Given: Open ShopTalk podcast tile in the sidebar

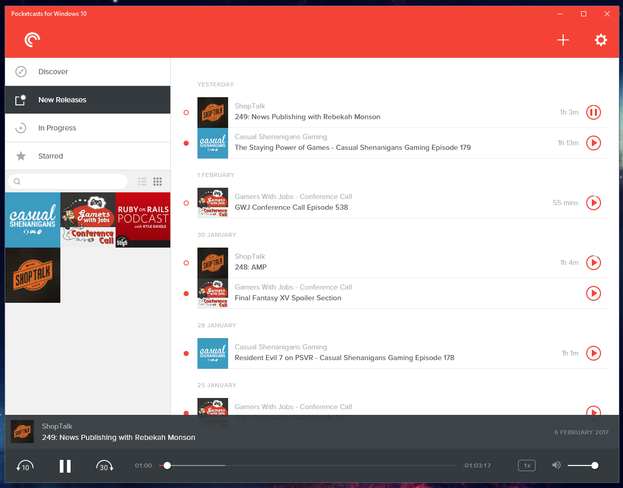Looking at the screenshot, I should tap(33, 275).
